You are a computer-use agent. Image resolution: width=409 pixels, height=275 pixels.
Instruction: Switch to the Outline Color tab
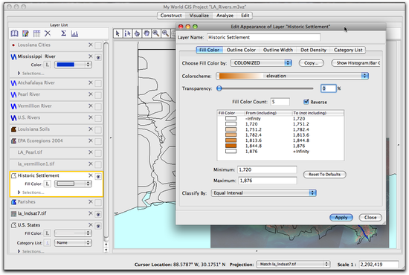(x=241, y=50)
